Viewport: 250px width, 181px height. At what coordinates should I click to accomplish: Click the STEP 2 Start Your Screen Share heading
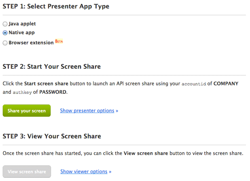[x=52, y=66]
